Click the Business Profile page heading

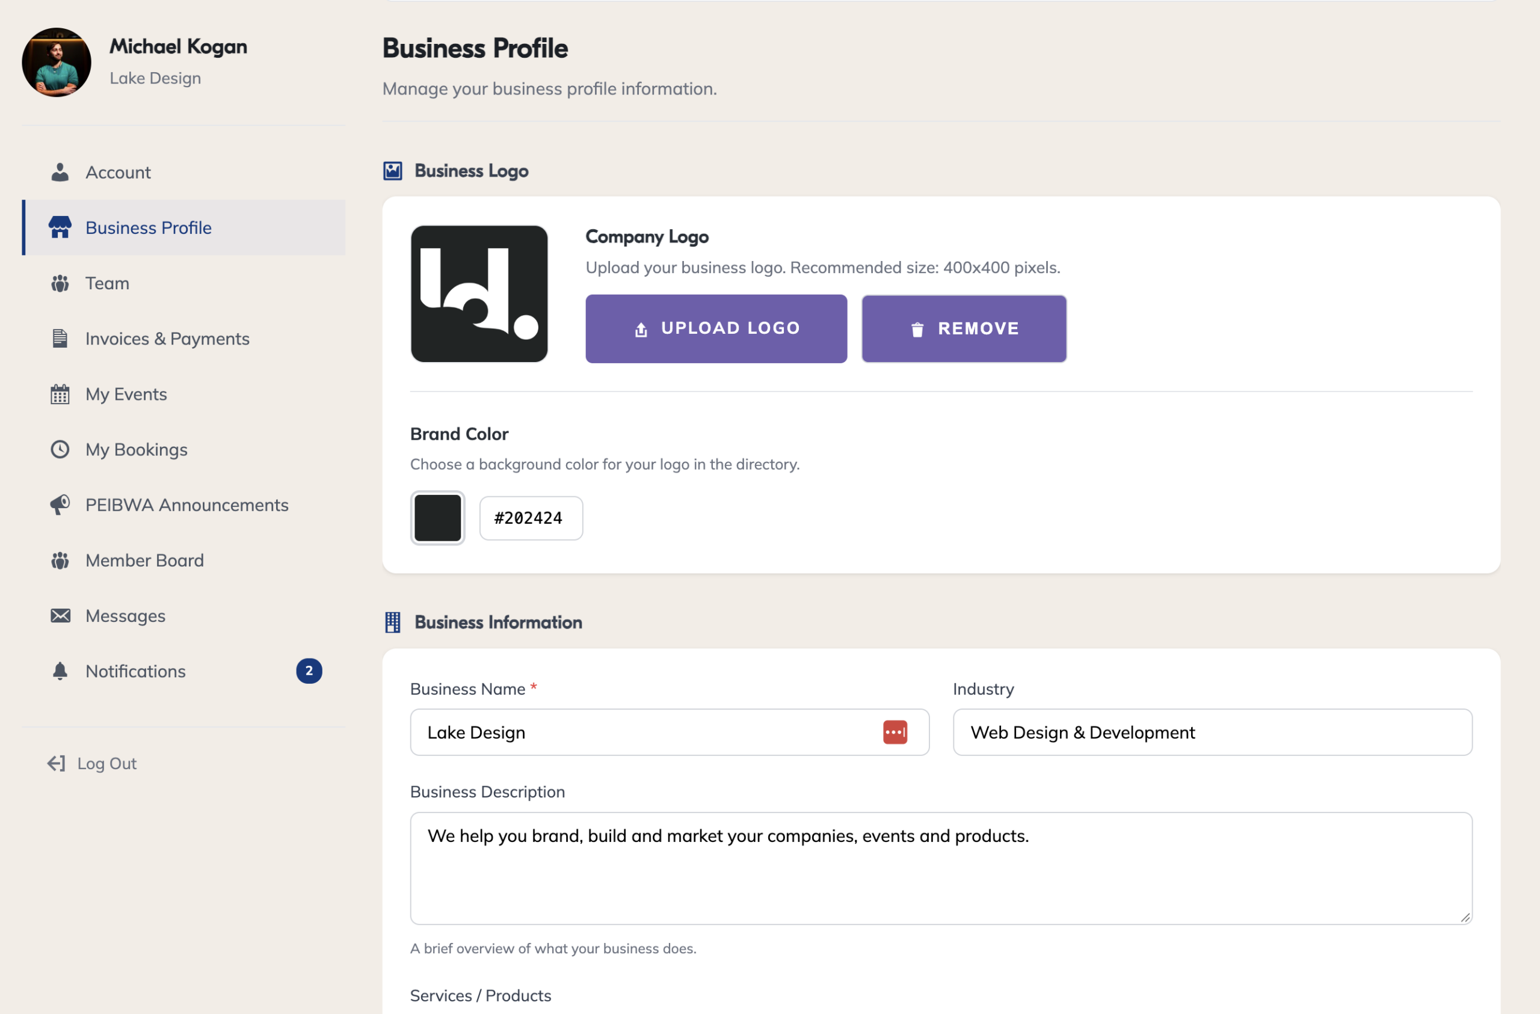pos(475,49)
